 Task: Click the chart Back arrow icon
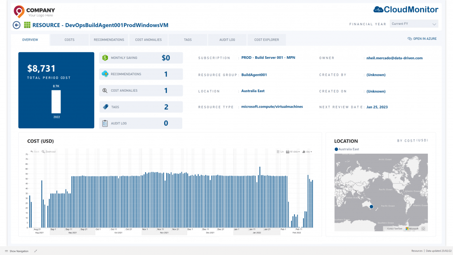32,151
